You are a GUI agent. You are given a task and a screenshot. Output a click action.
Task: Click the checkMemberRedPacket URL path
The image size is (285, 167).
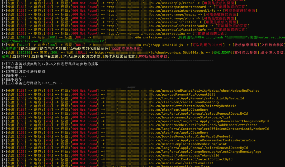pos(210,91)
